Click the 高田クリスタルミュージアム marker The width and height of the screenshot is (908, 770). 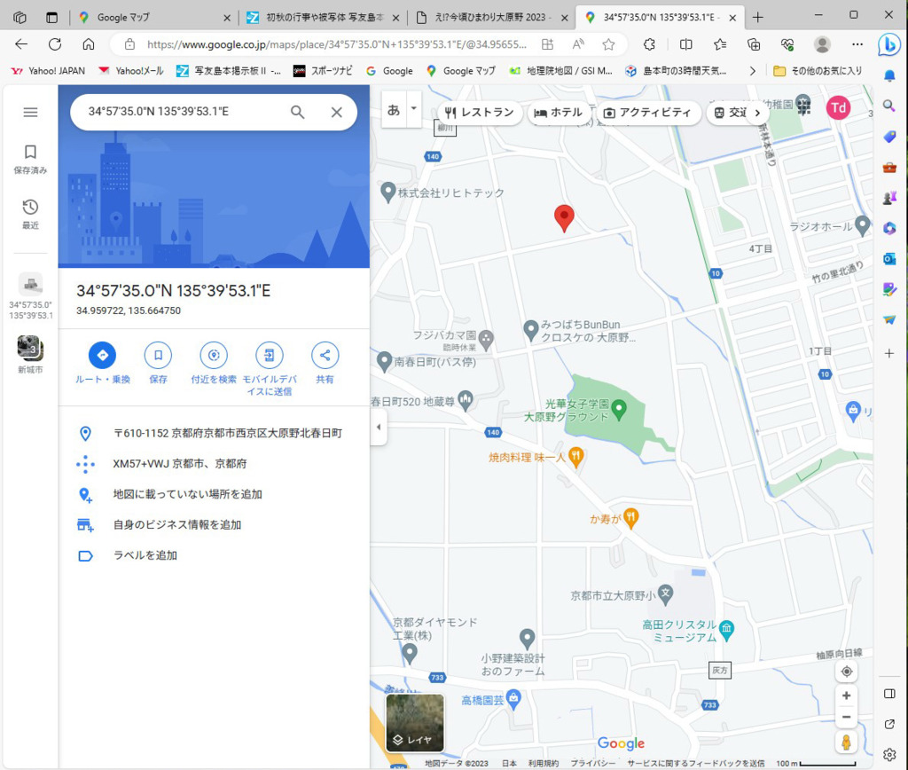[726, 630]
